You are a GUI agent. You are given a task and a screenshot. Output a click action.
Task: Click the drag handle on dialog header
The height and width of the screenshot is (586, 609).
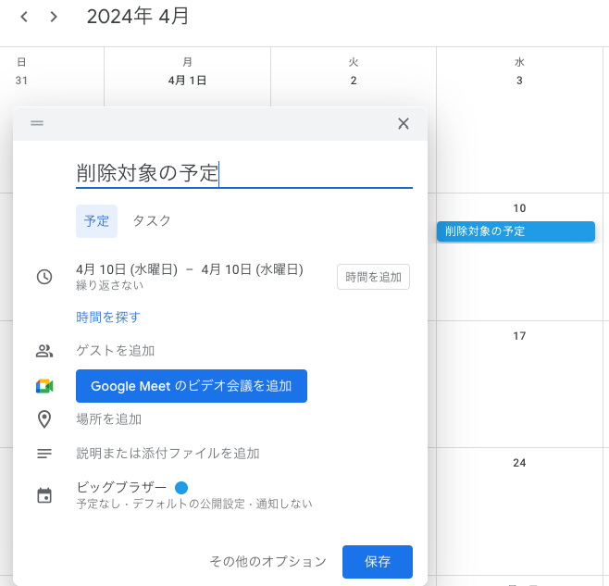[x=37, y=123]
